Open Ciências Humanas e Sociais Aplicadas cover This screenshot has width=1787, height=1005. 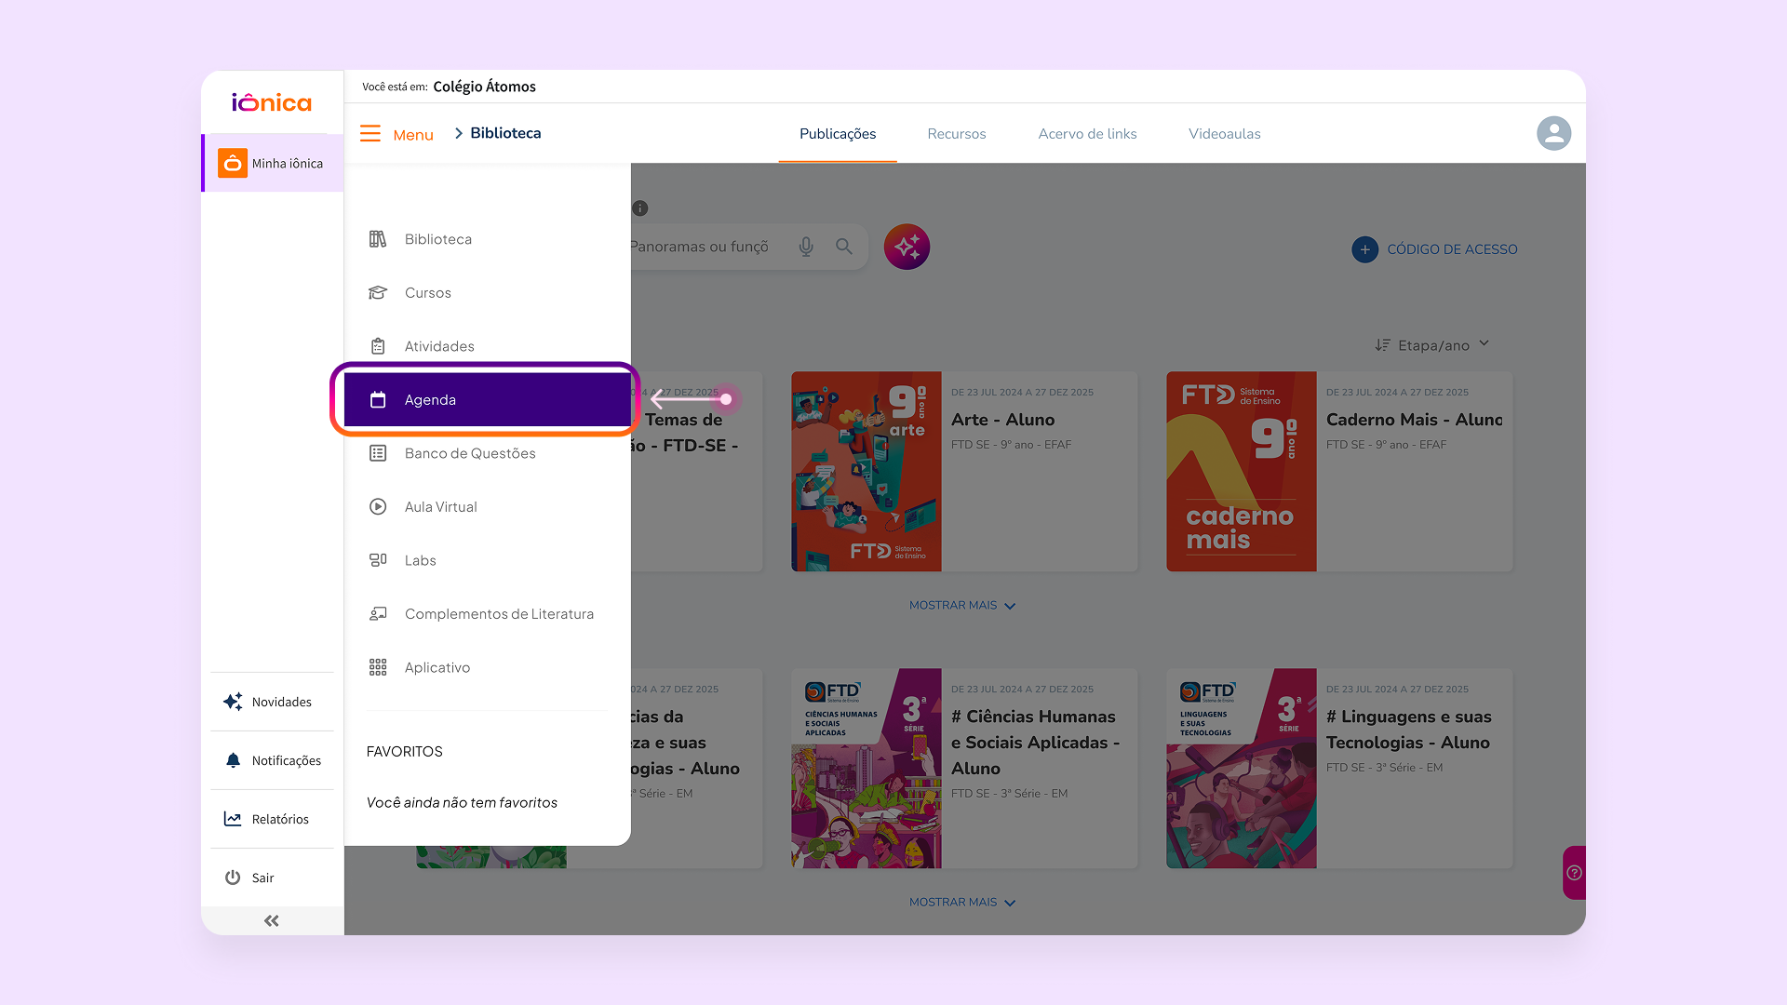click(867, 769)
